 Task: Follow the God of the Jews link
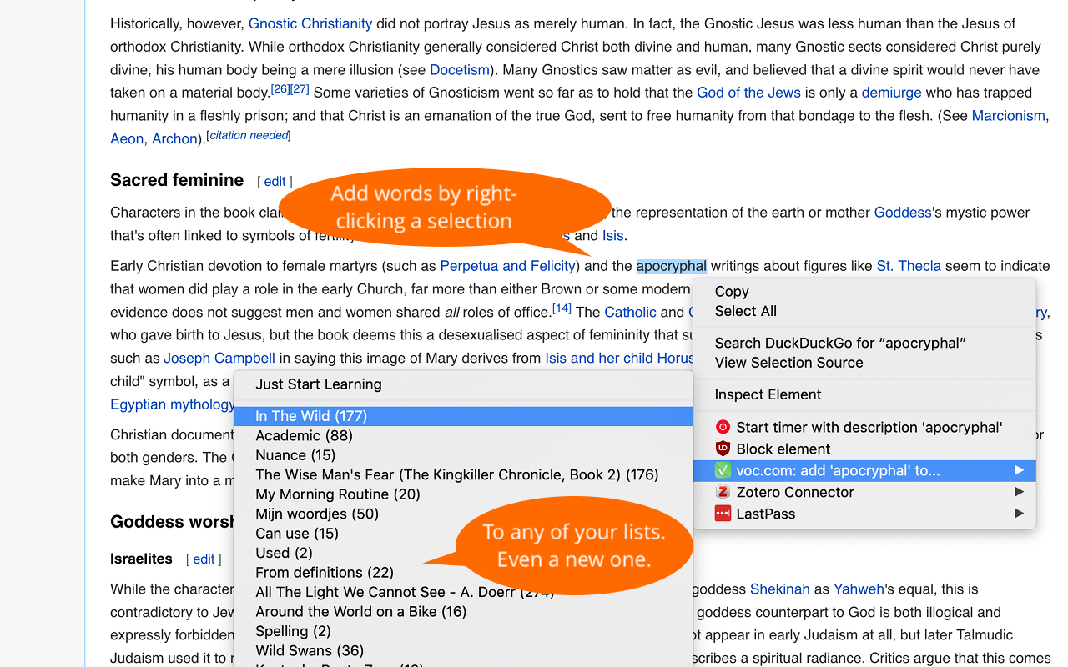pyautogui.click(x=748, y=93)
